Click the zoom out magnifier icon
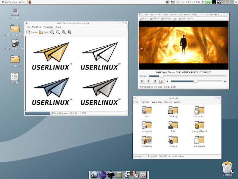The width and height of the screenshot is (238, 179). [x=58, y=32]
